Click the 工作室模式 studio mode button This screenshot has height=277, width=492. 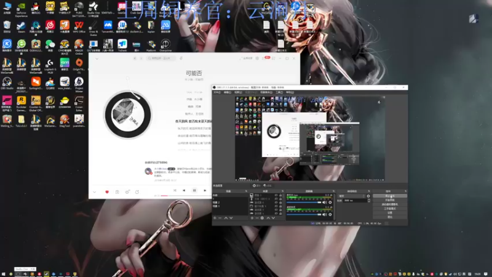(x=390, y=209)
